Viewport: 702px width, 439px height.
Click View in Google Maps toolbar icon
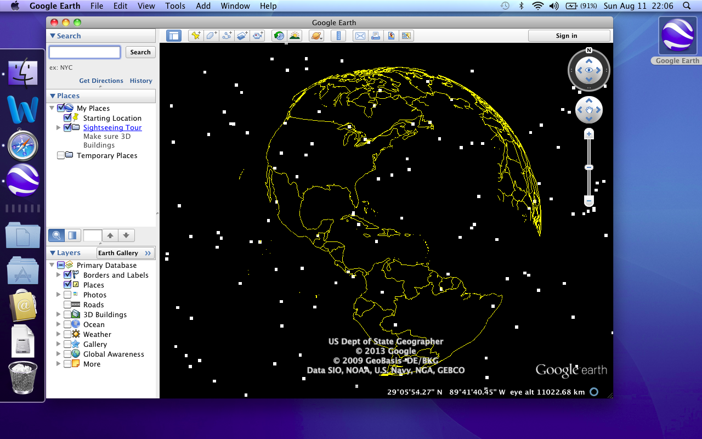click(391, 36)
